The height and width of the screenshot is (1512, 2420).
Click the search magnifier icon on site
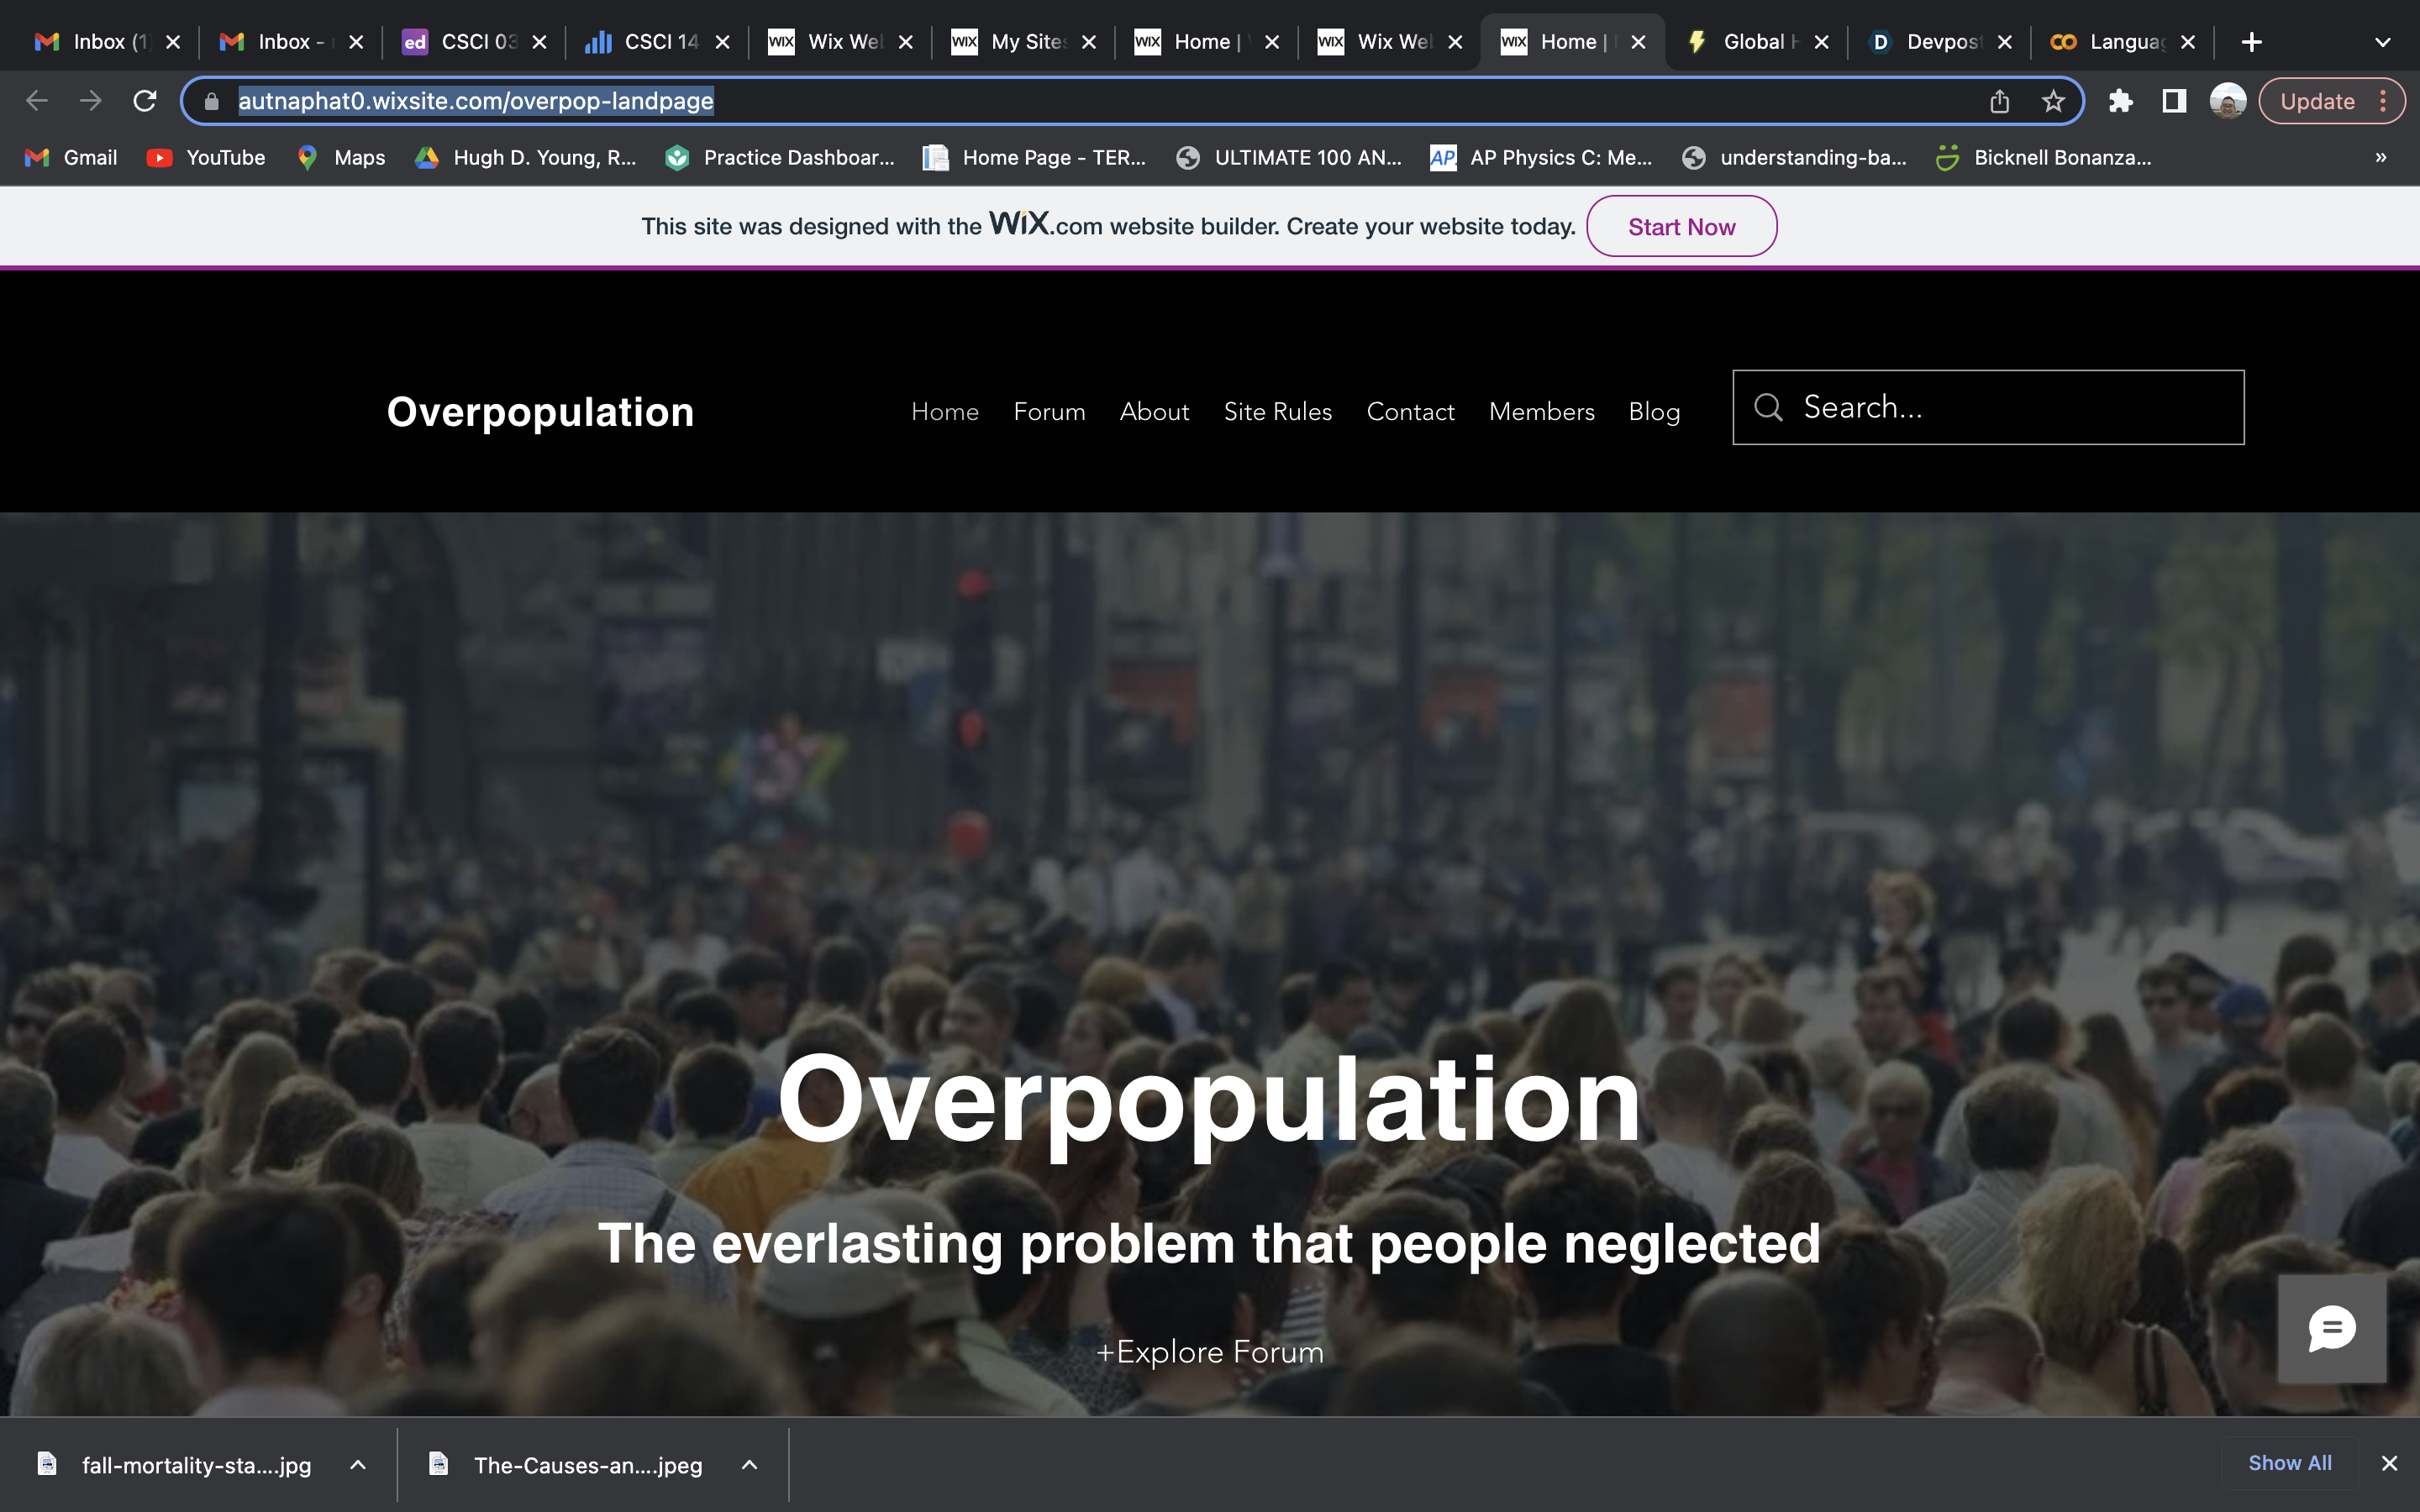pyautogui.click(x=1768, y=407)
